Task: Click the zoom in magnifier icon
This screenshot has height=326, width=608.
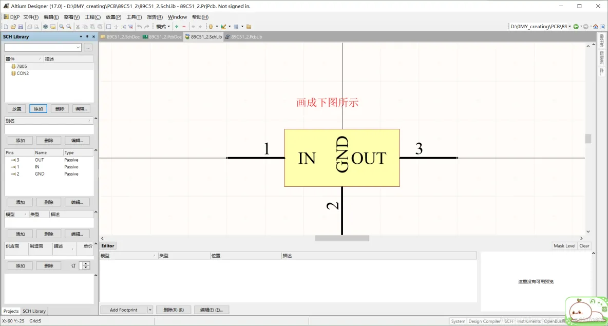Action: 61,27
